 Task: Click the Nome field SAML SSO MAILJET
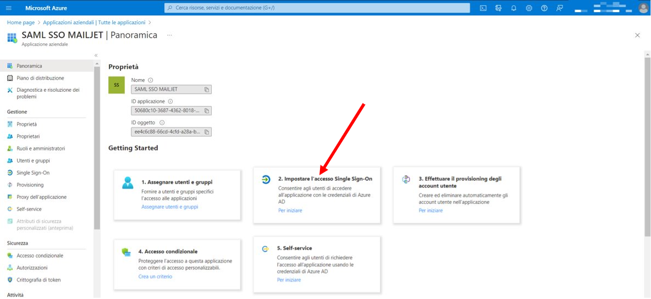click(x=171, y=89)
